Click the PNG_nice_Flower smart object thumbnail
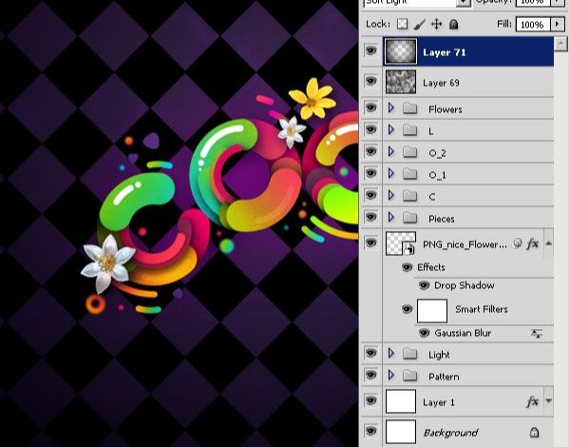 coord(401,243)
